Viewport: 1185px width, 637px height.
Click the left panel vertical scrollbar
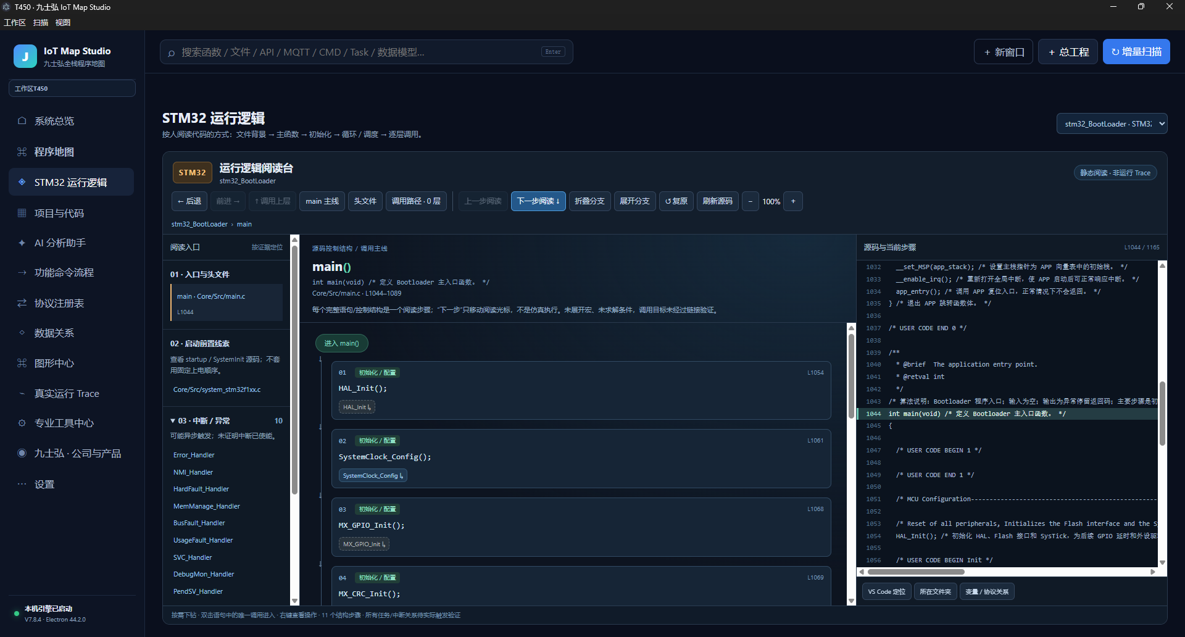pyautogui.click(x=294, y=370)
